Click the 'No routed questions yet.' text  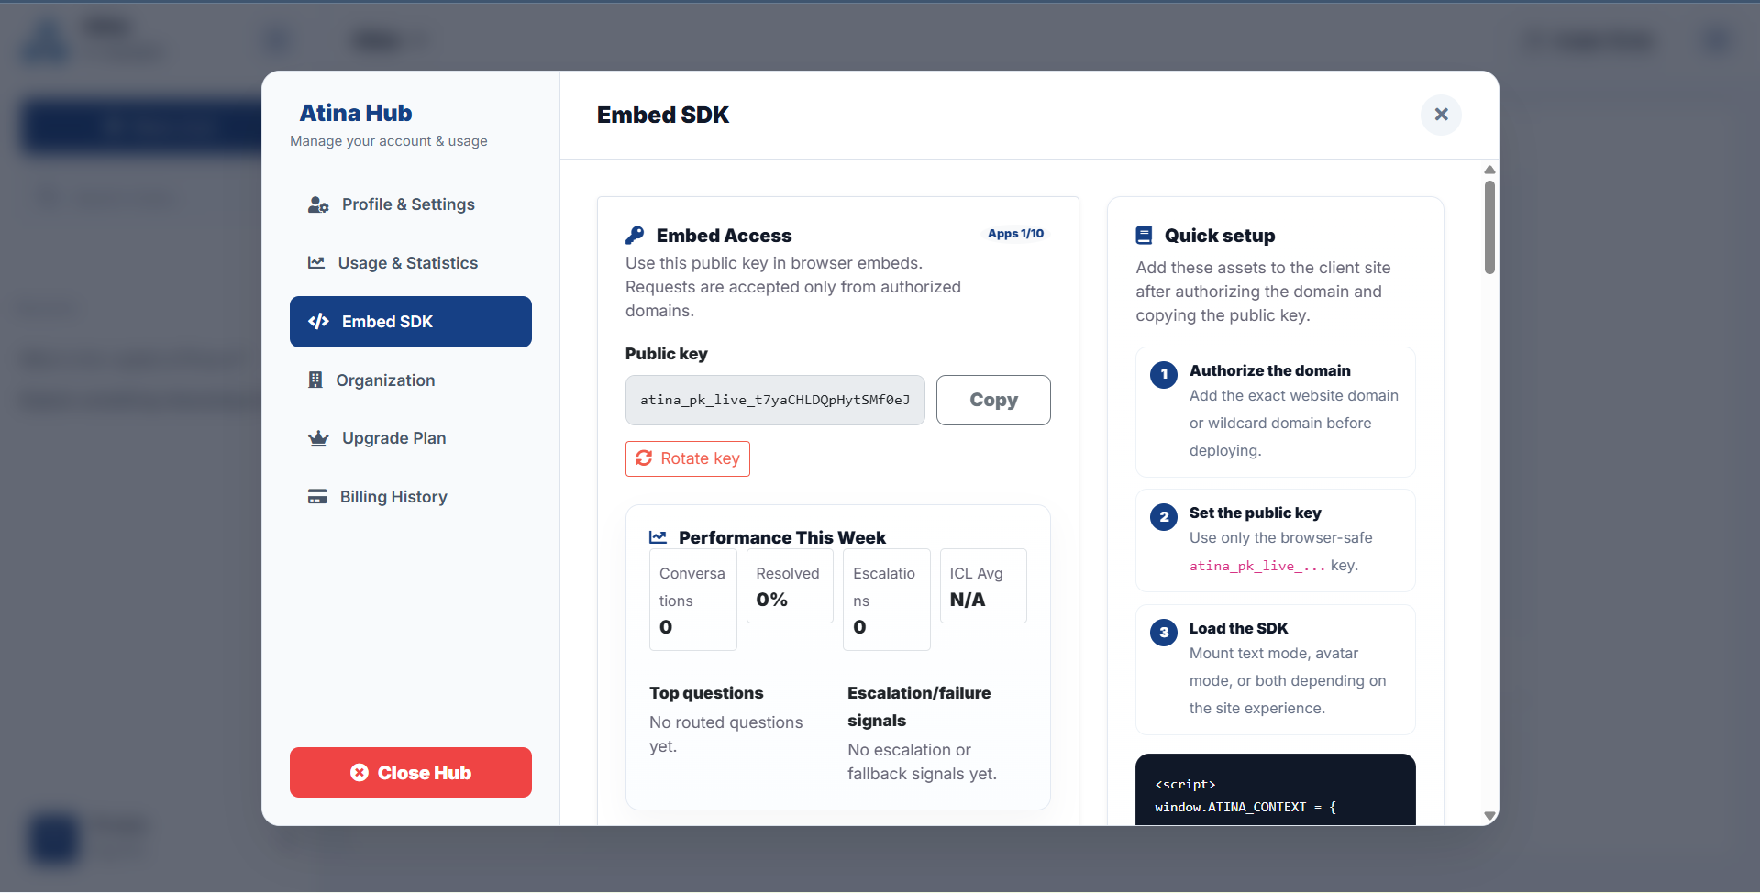coord(726,734)
